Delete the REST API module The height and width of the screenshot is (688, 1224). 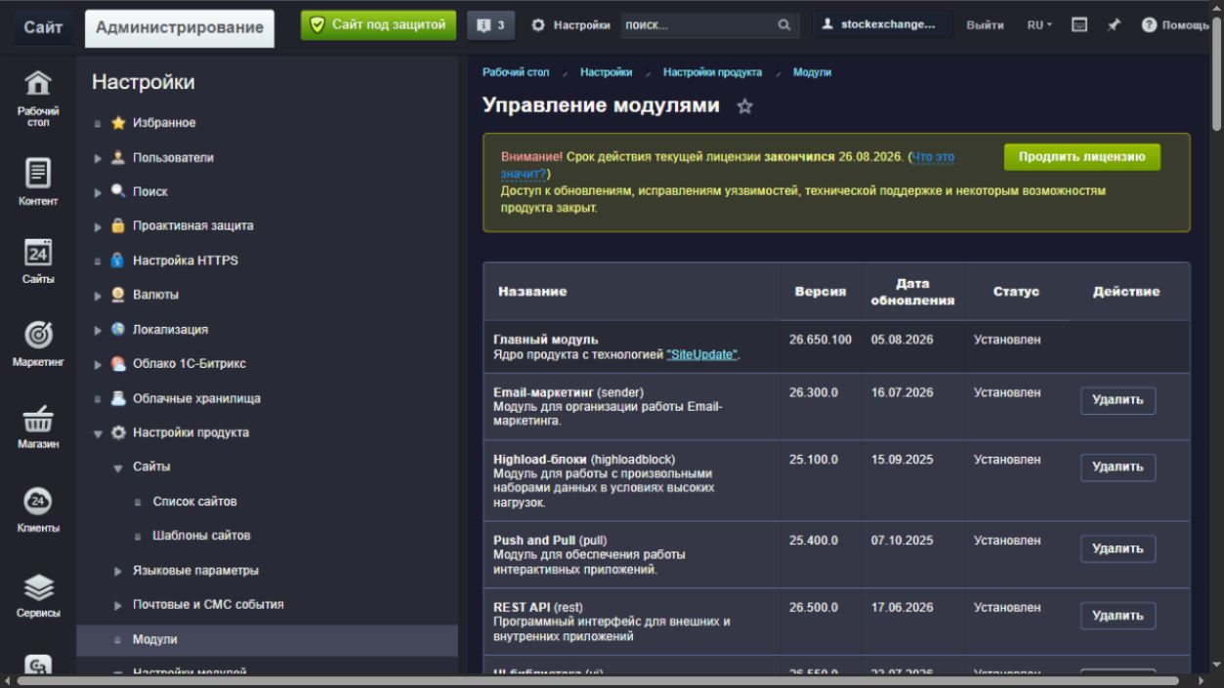pos(1118,616)
